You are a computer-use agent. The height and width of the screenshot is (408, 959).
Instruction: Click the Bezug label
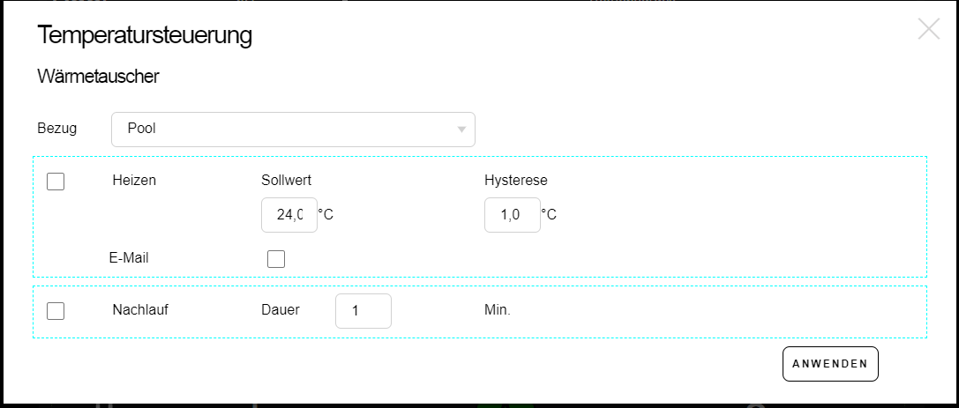[x=57, y=129]
